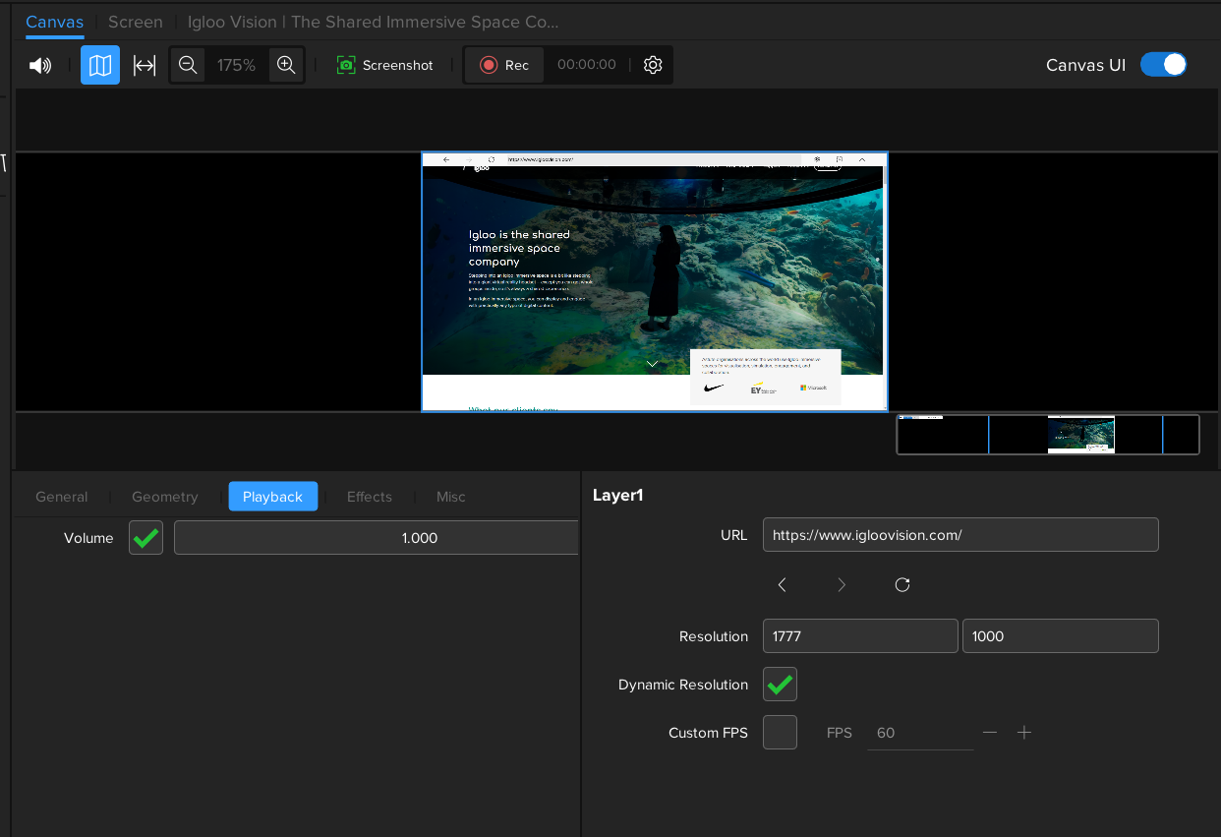Take a screenshot of the canvas

tap(385, 65)
